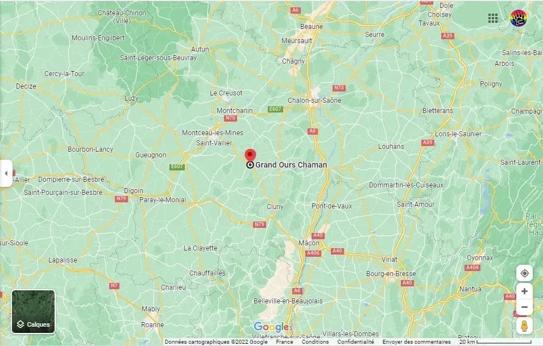Toggle the 20 km scale bar units
Image resolution: width=543 pixels, height=346 pixels.
[x=495, y=342]
